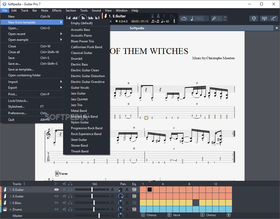Open equalizer for 2. E.Guitar track
This screenshot has width=280, height=219.
click(x=134, y=196)
